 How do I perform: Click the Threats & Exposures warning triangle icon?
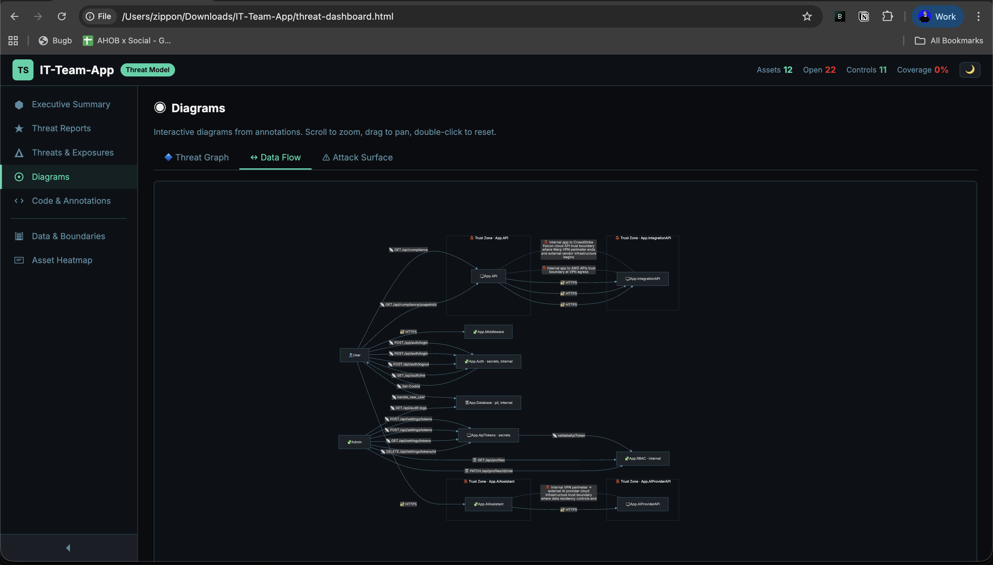click(19, 153)
